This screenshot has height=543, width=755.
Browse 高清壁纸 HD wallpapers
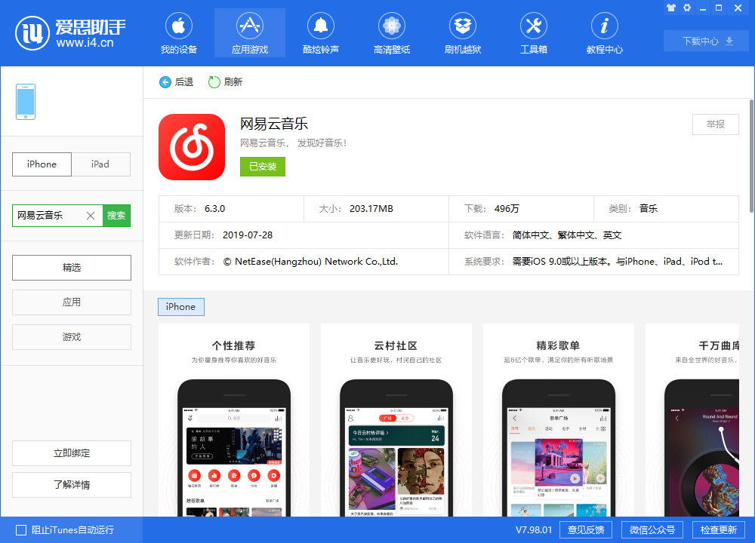[391, 32]
